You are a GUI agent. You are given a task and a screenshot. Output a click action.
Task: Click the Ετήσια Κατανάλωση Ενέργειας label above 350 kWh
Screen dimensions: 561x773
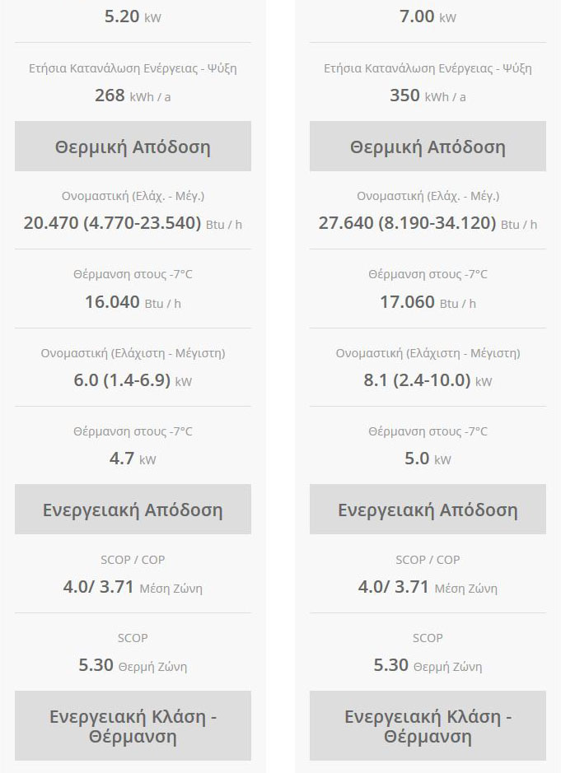[x=428, y=68]
